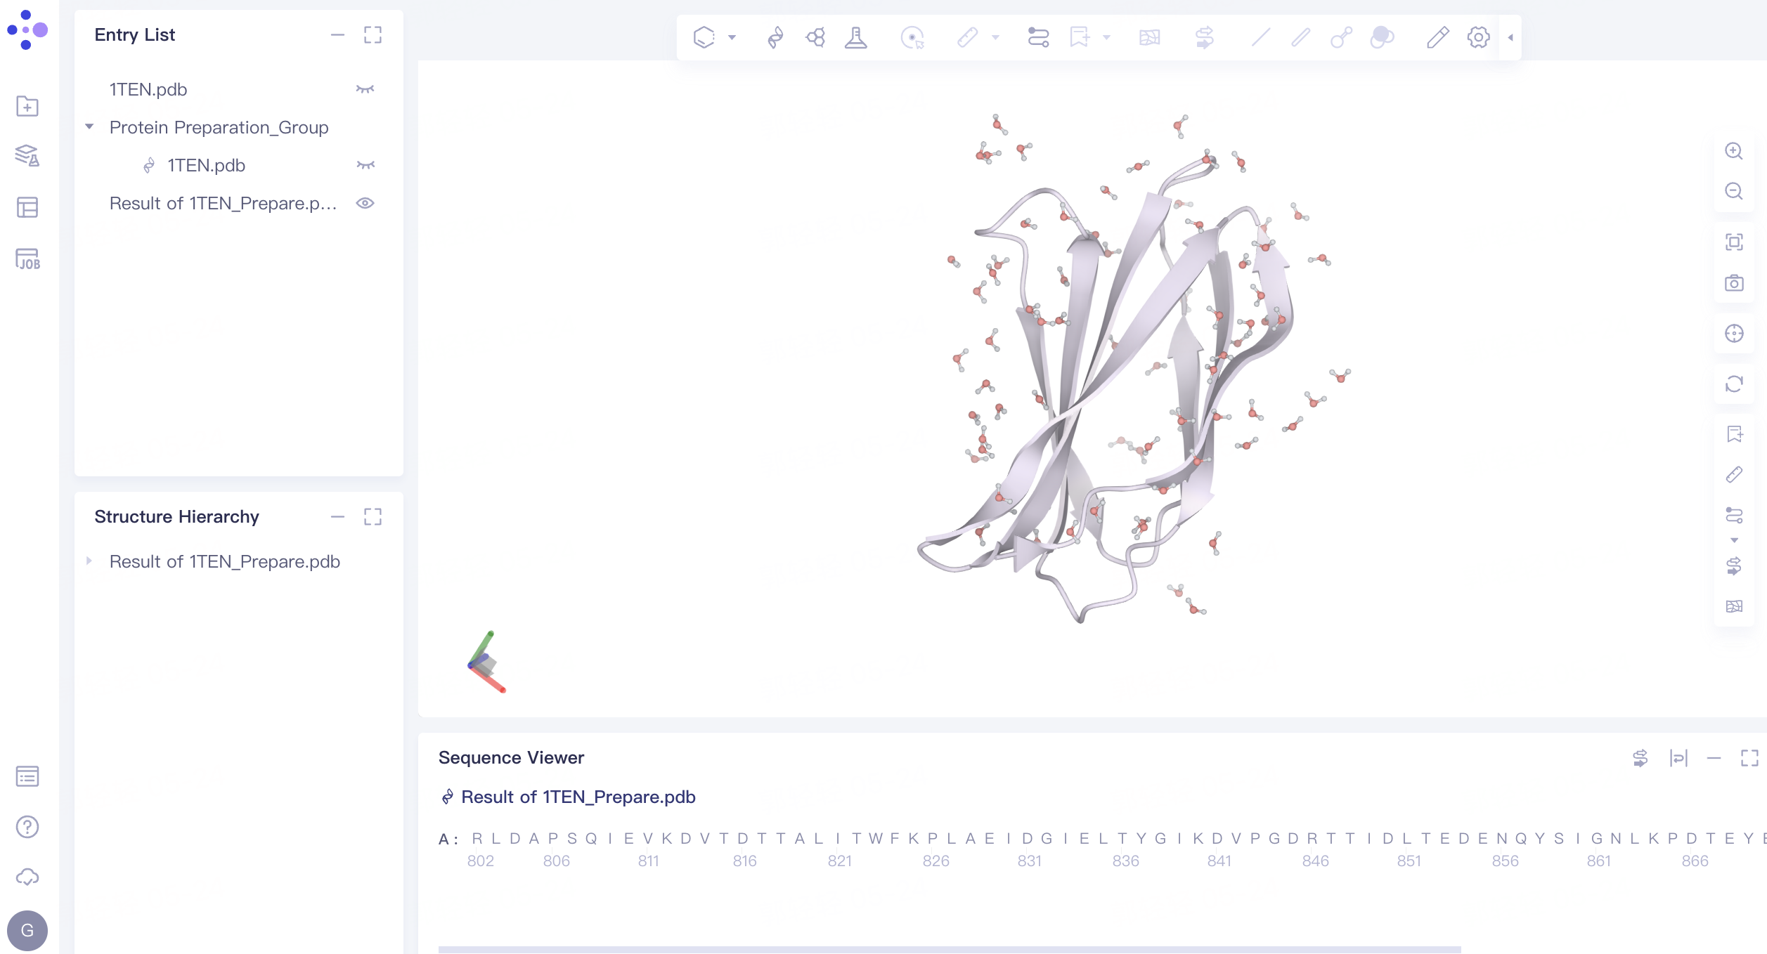Select Result of 1TEN_Prepare.pdb in Sequence Viewer
The image size is (1767, 954).
(578, 797)
